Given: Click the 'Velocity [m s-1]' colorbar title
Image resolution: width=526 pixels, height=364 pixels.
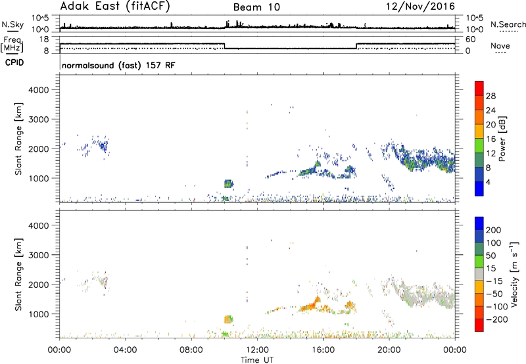Looking at the screenshot, I should (514, 274).
